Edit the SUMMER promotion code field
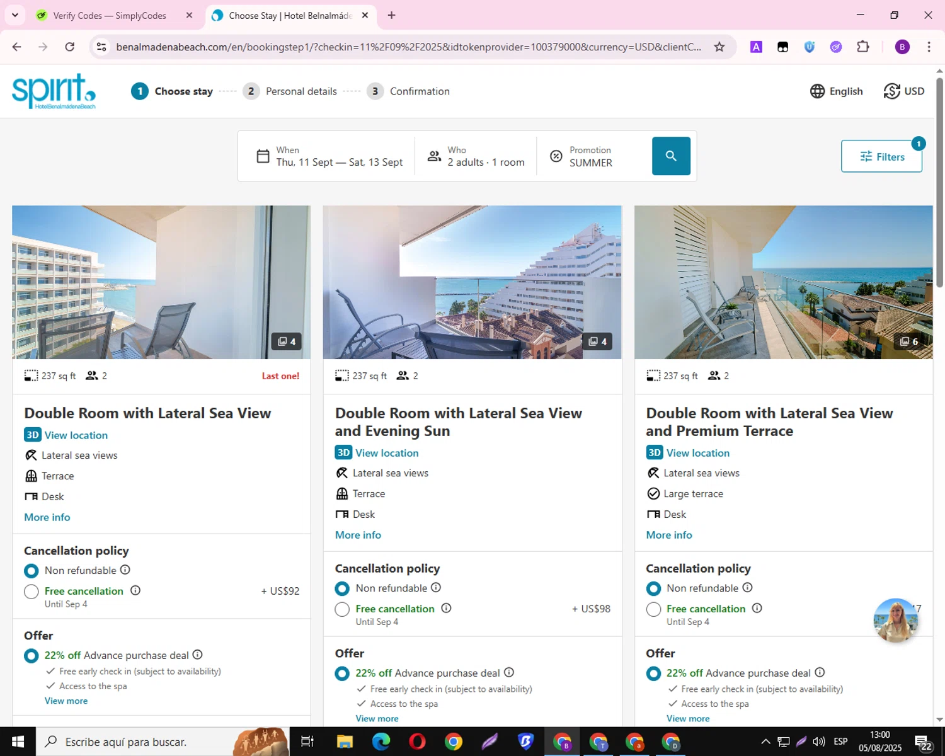The height and width of the screenshot is (756, 945). pos(591,156)
